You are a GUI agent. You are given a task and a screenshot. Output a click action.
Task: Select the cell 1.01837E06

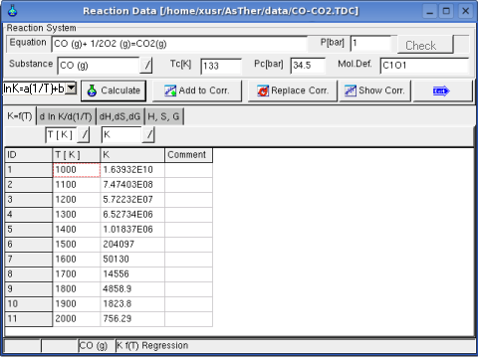point(132,230)
